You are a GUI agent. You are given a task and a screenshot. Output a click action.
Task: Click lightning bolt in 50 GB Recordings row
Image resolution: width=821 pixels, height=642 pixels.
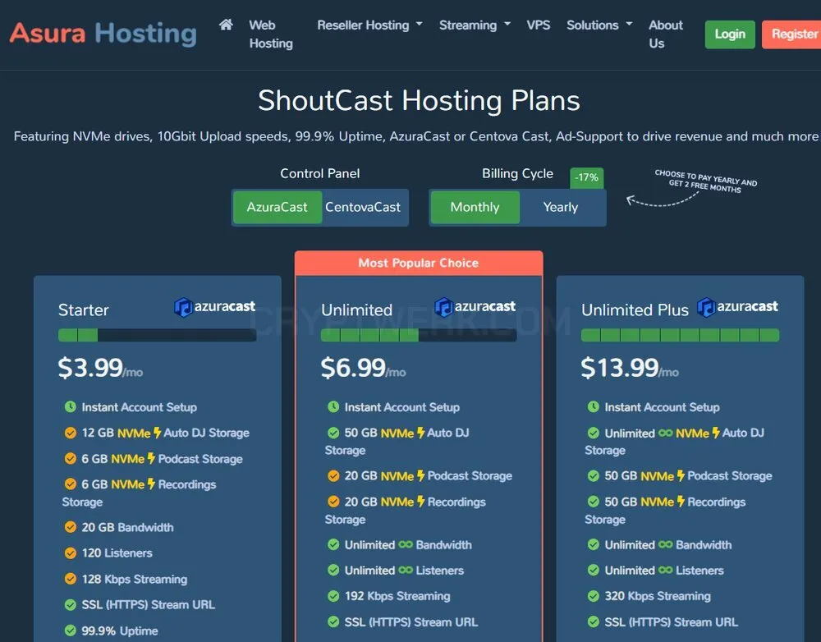681,501
